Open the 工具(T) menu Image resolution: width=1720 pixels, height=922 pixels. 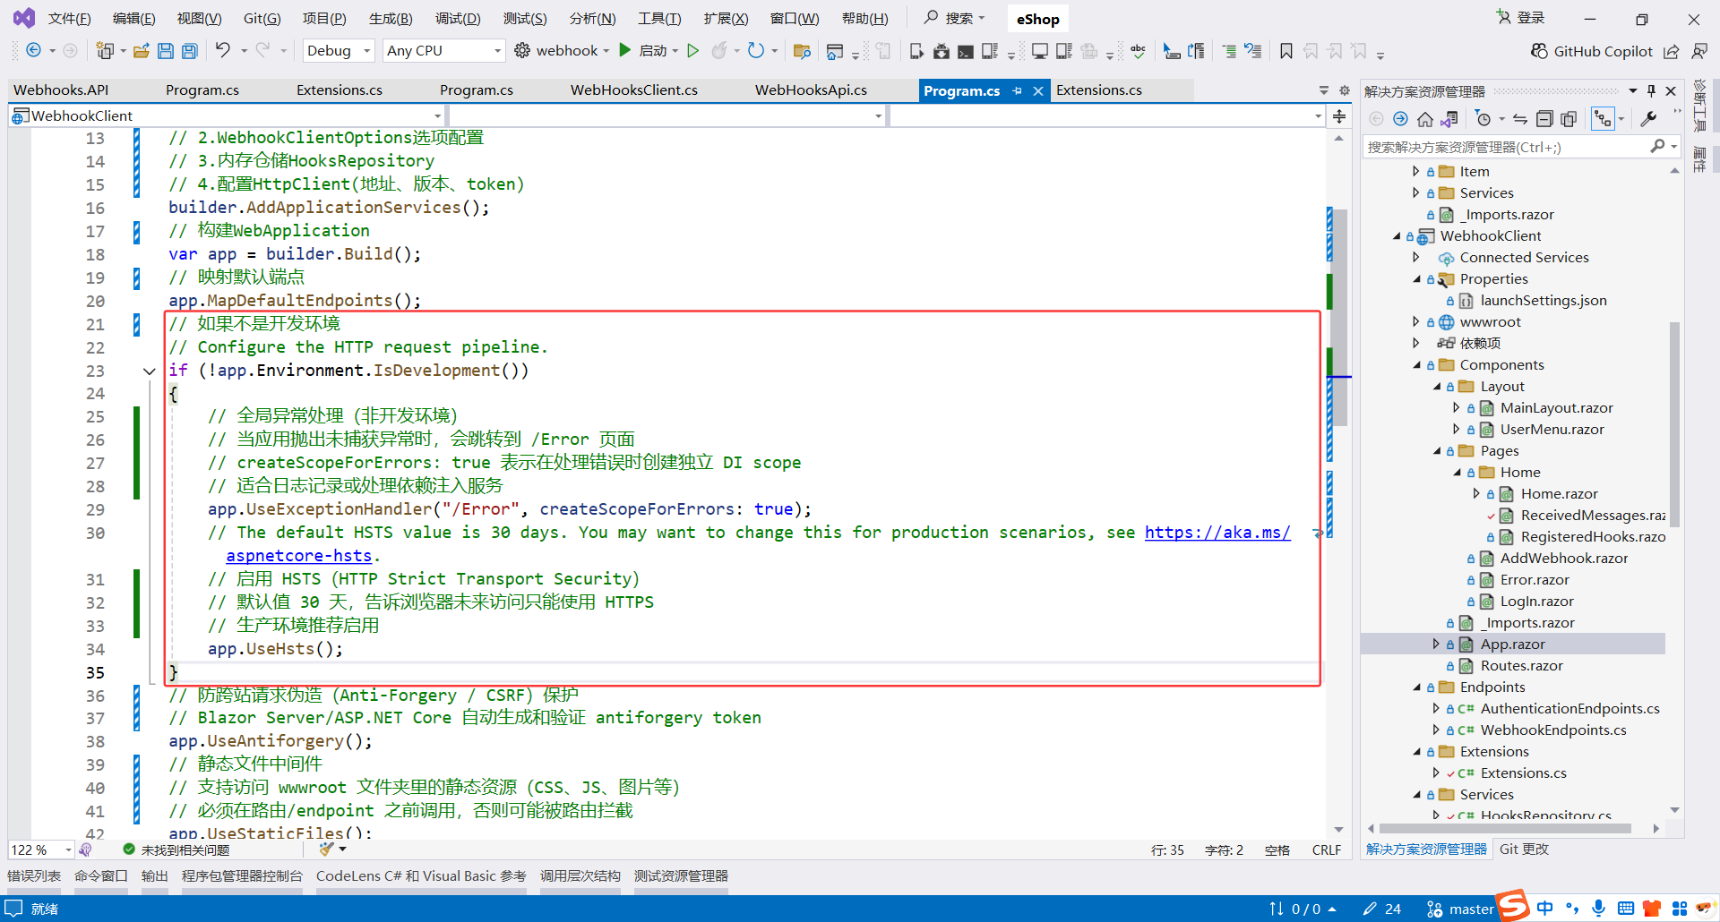tap(659, 19)
